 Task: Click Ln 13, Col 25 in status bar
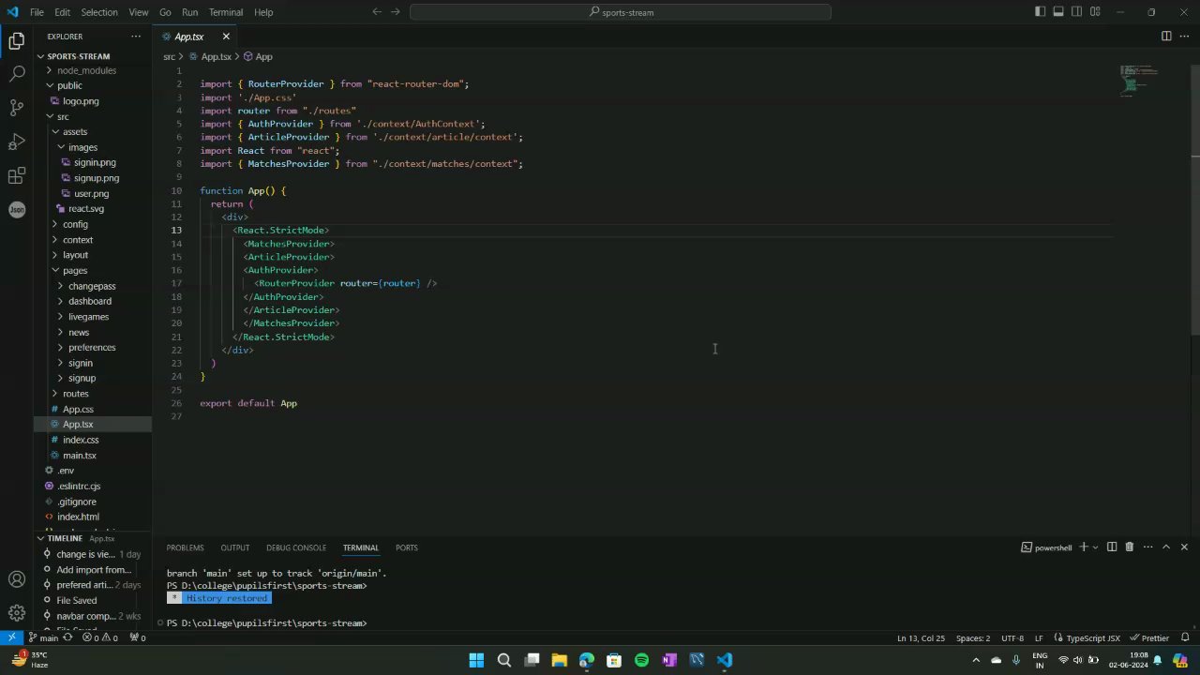(x=921, y=637)
